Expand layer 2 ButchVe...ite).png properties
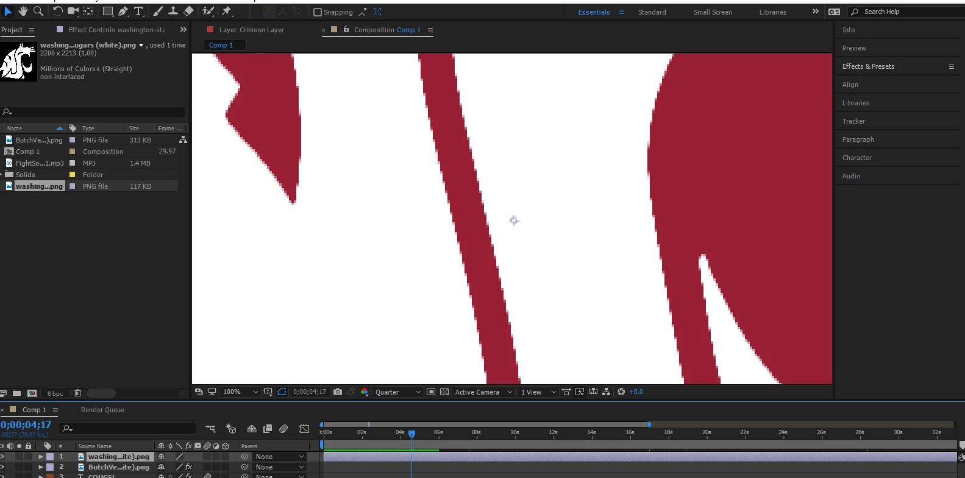 [x=41, y=467]
